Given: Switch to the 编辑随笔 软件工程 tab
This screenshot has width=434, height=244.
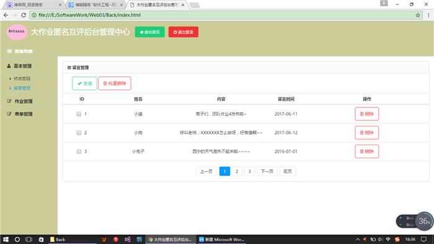Looking at the screenshot, I should tap(95, 5).
